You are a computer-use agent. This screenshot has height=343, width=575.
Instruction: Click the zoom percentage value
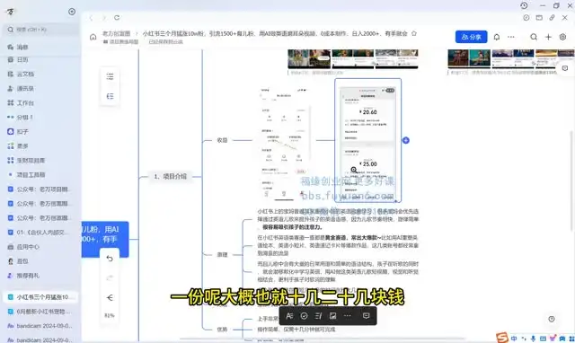tap(110, 315)
